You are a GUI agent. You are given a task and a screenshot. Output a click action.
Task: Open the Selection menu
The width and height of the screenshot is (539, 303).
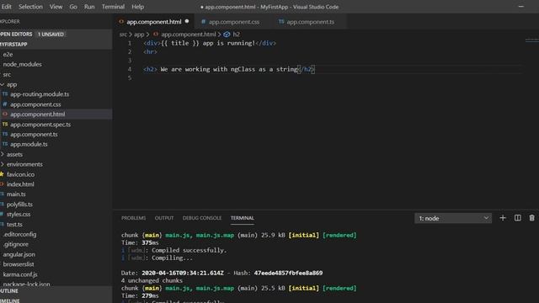coord(30,7)
